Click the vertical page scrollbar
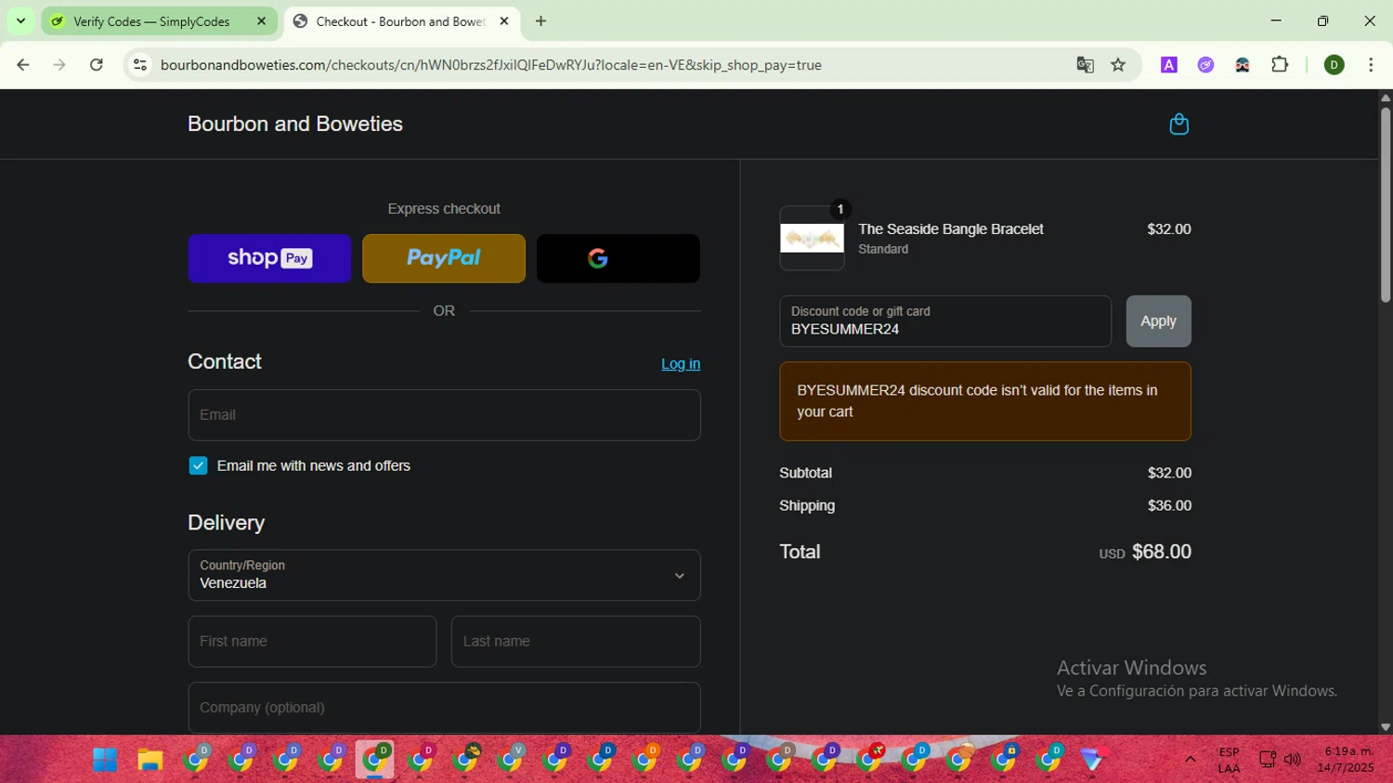Image resolution: width=1393 pixels, height=783 pixels. click(1385, 204)
